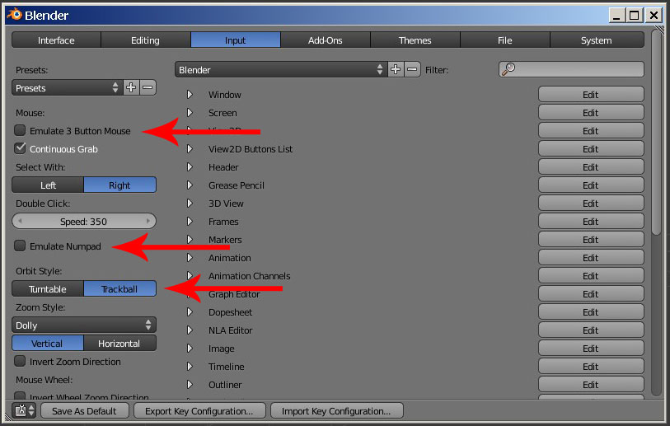Disable Continuous Grab checkbox
The width and height of the screenshot is (670, 426).
tap(21, 149)
